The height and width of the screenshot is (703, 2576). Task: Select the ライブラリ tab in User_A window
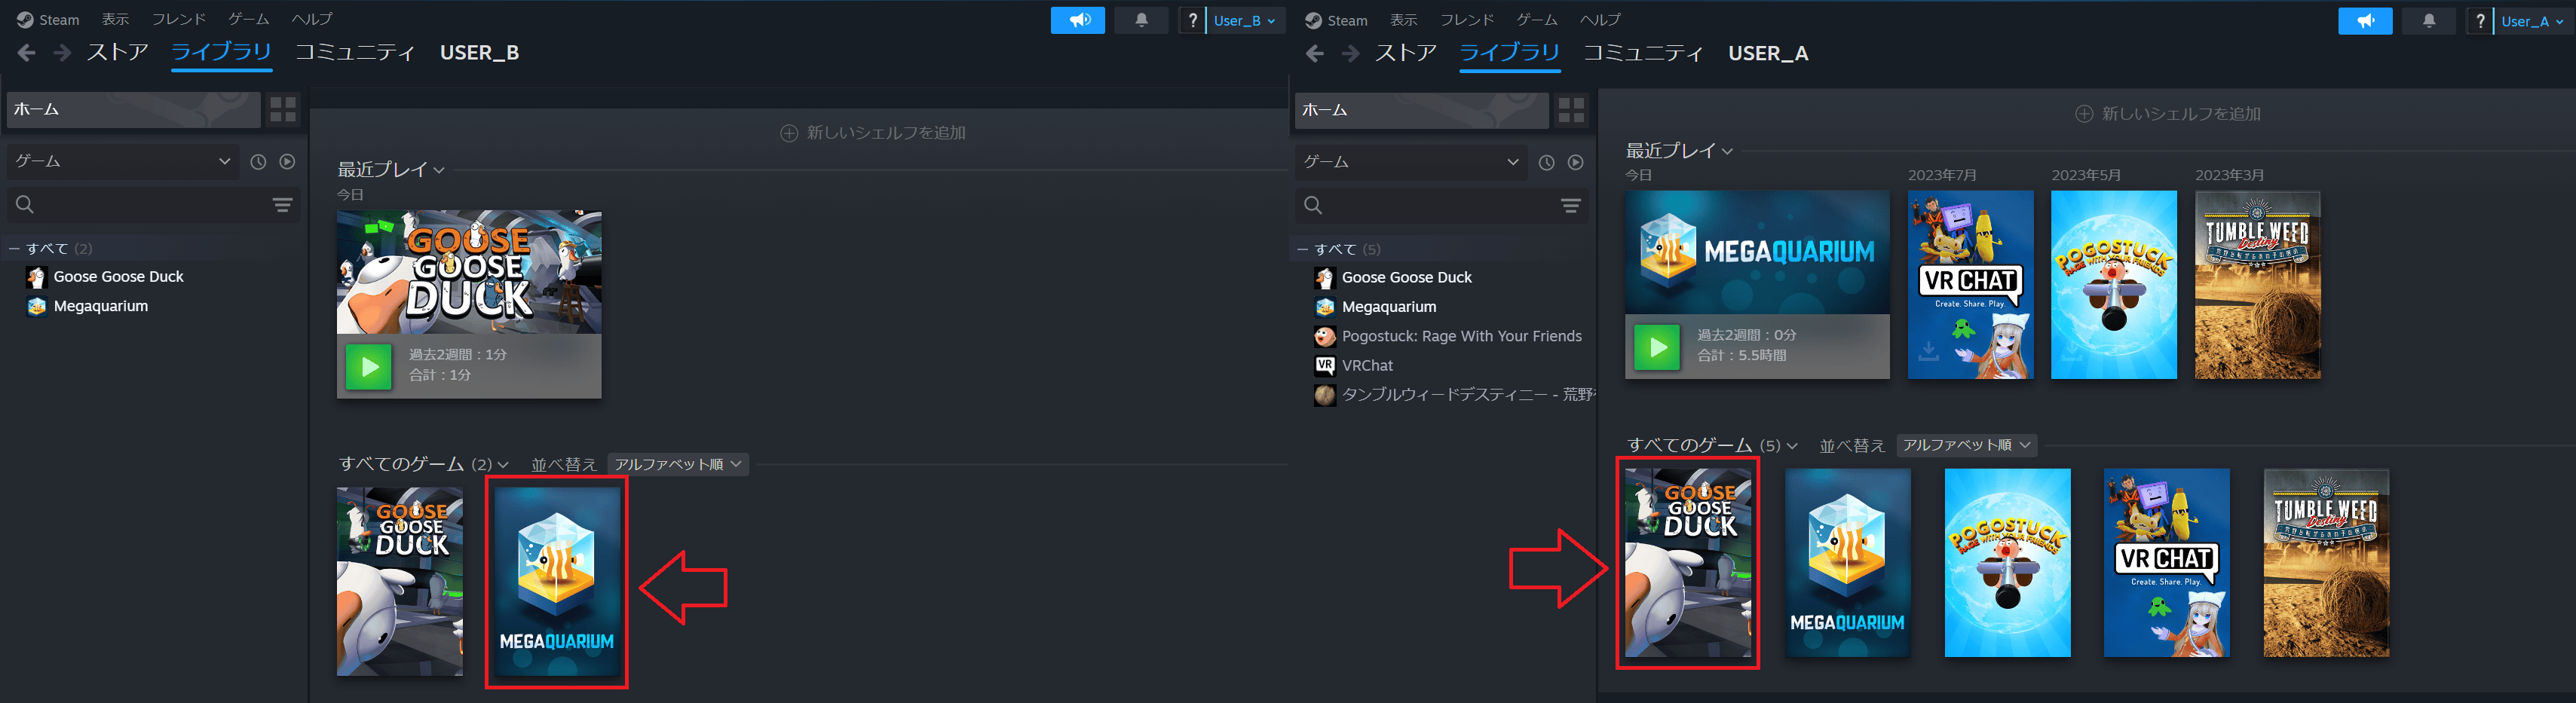click(1509, 54)
